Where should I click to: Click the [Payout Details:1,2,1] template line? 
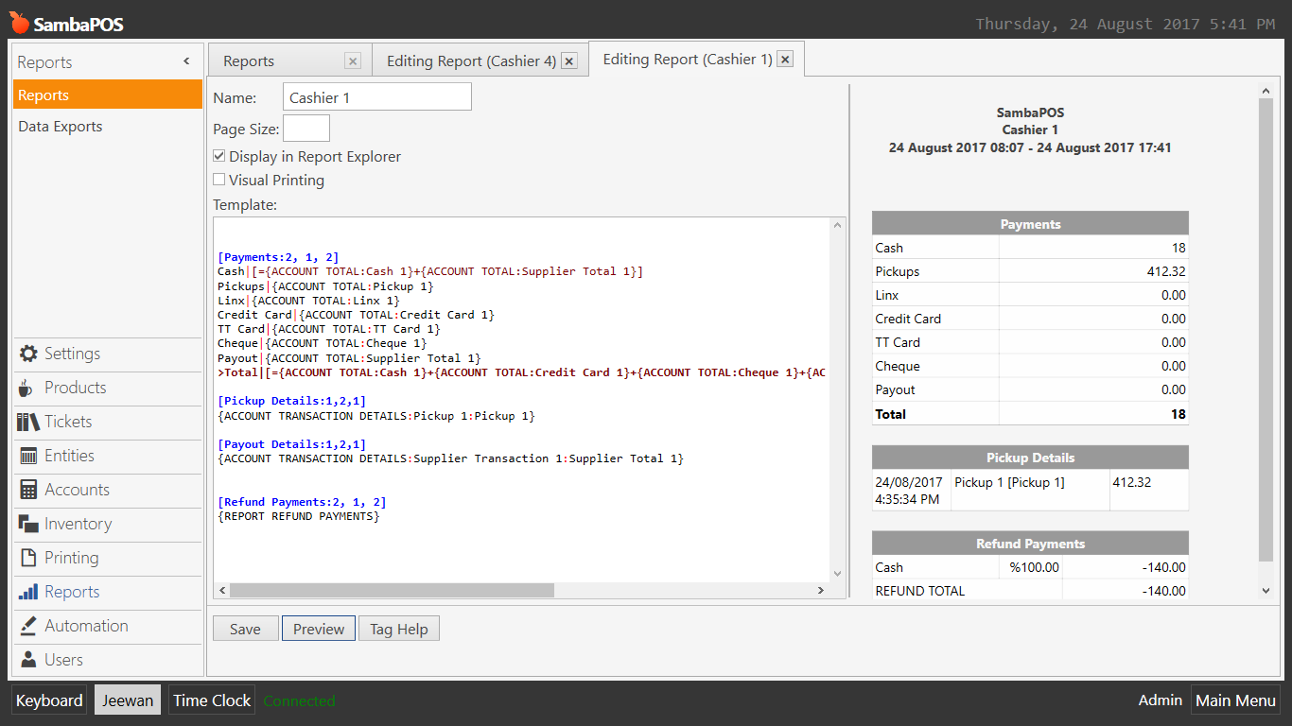291,444
